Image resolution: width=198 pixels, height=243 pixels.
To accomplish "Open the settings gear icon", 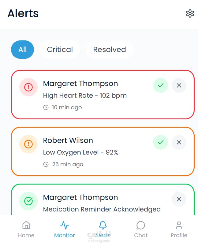I will [190, 13].
